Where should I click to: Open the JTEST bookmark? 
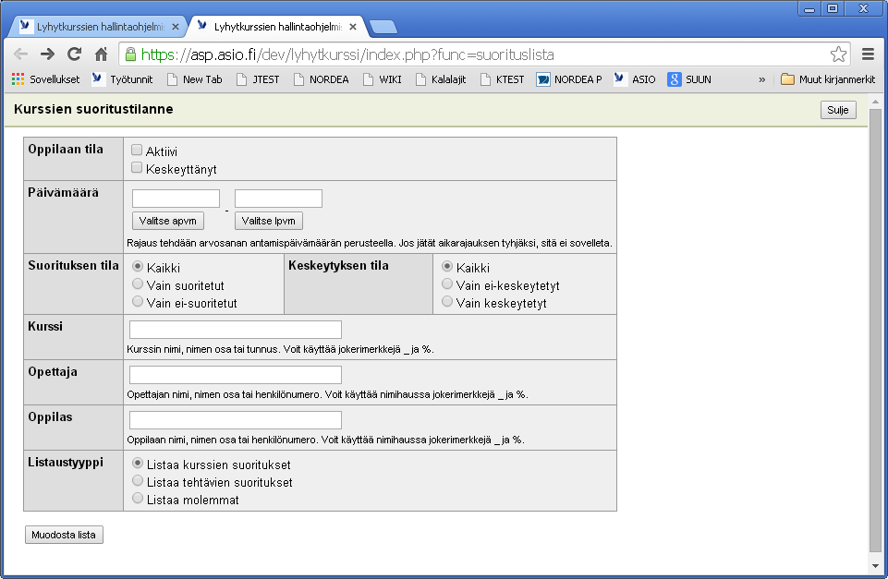point(258,79)
